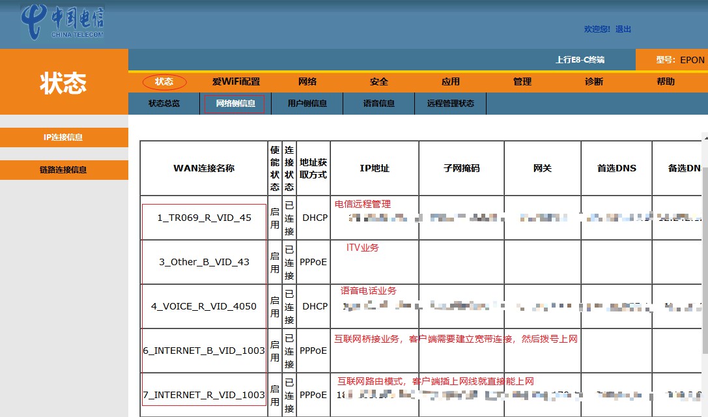Open 链路连接信息 from the sidebar
The width and height of the screenshot is (708, 417).
[63, 169]
